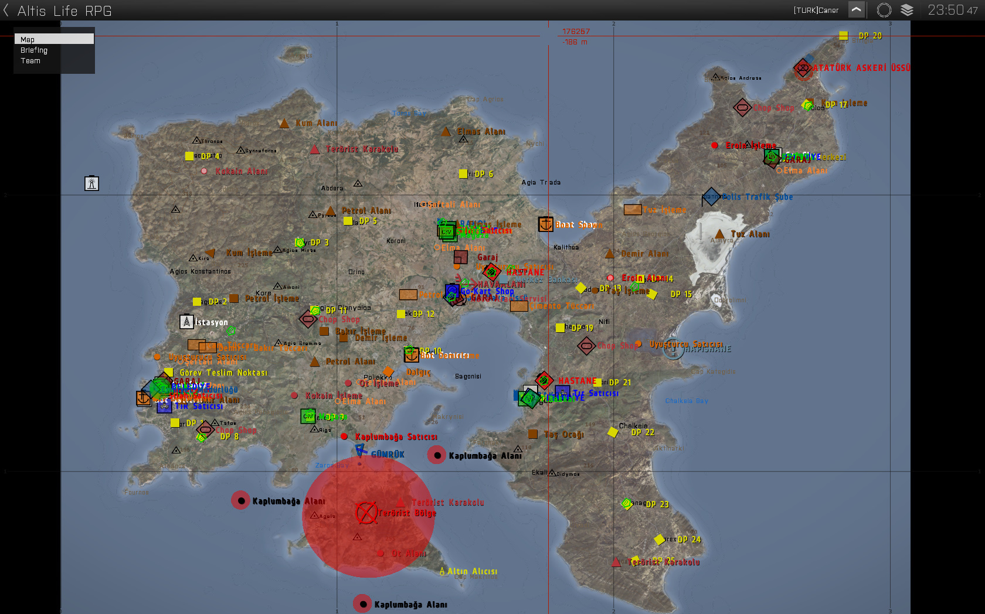
Task: Click the Istasyon station icon
Action: tap(186, 322)
